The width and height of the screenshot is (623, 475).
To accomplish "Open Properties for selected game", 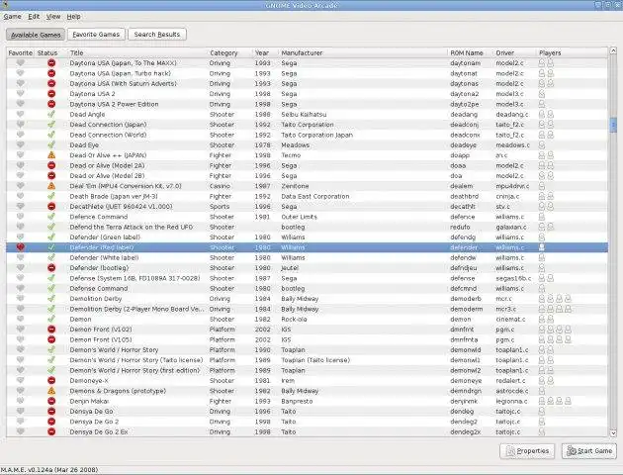I will point(527,450).
